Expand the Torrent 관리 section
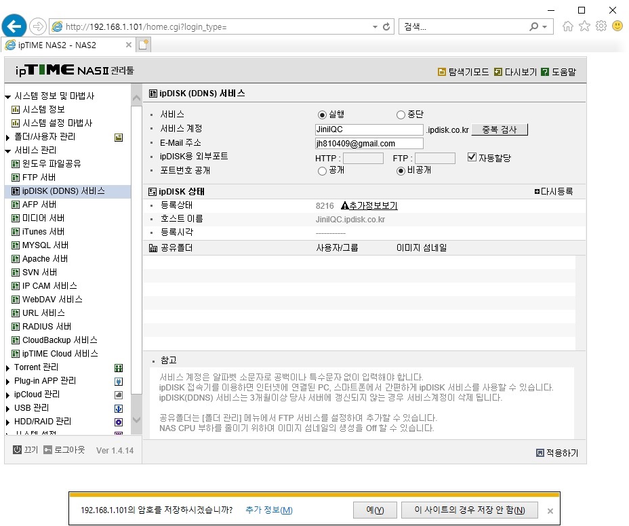This screenshot has width=629, height=526. (x=7, y=368)
